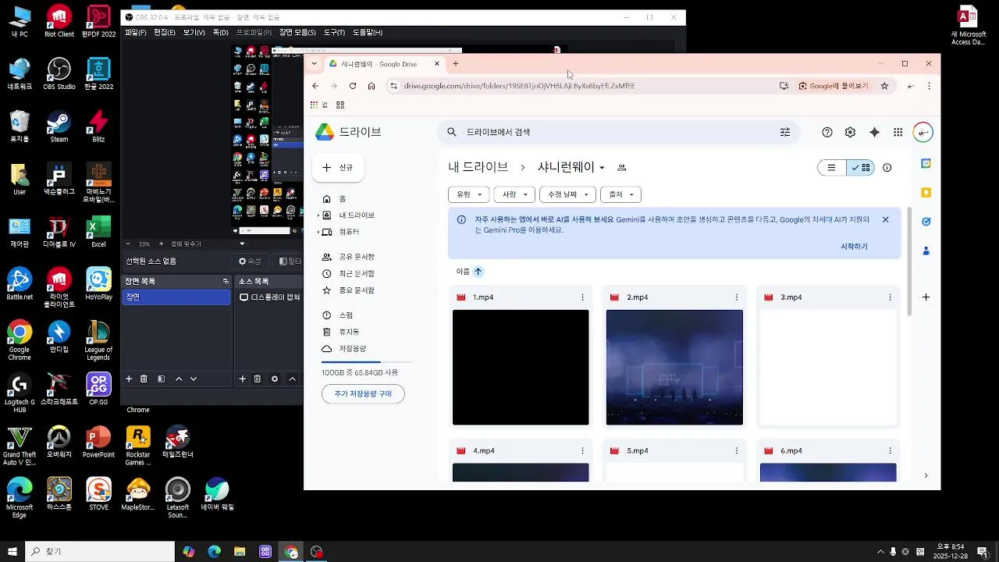Open the 도움말(H) menu in OBS
The image size is (999, 562).
[x=368, y=33]
